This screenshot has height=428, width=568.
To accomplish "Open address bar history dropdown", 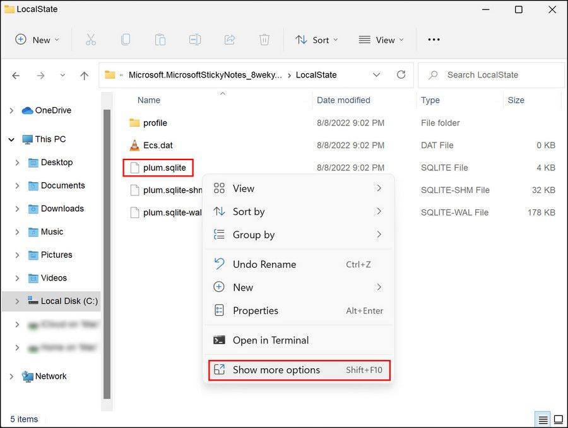I will click(x=376, y=75).
